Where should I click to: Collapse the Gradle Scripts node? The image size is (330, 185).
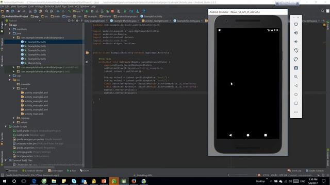click(x=6, y=126)
